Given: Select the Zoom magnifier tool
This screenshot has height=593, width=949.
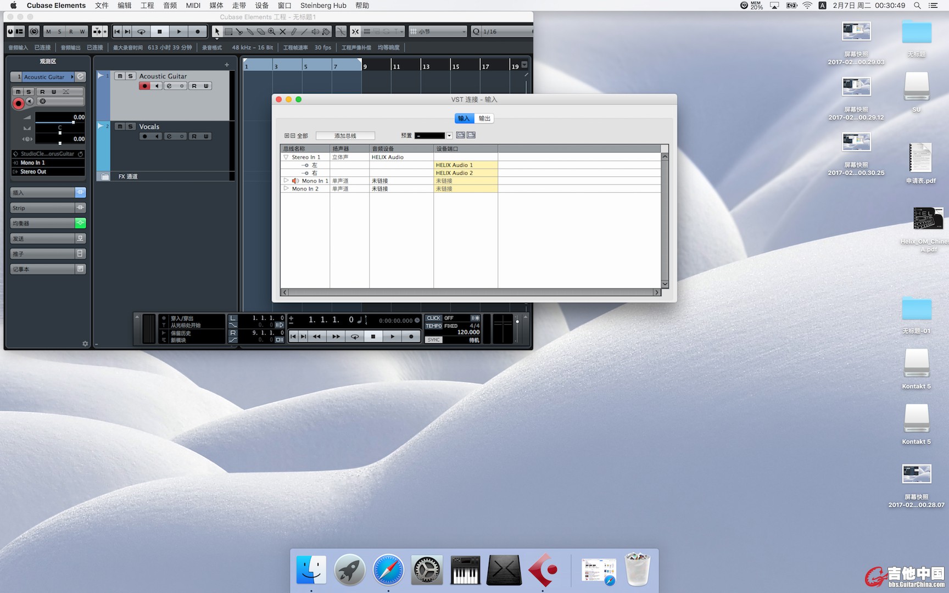Looking at the screenshot, I should click(x=272, y=32).
